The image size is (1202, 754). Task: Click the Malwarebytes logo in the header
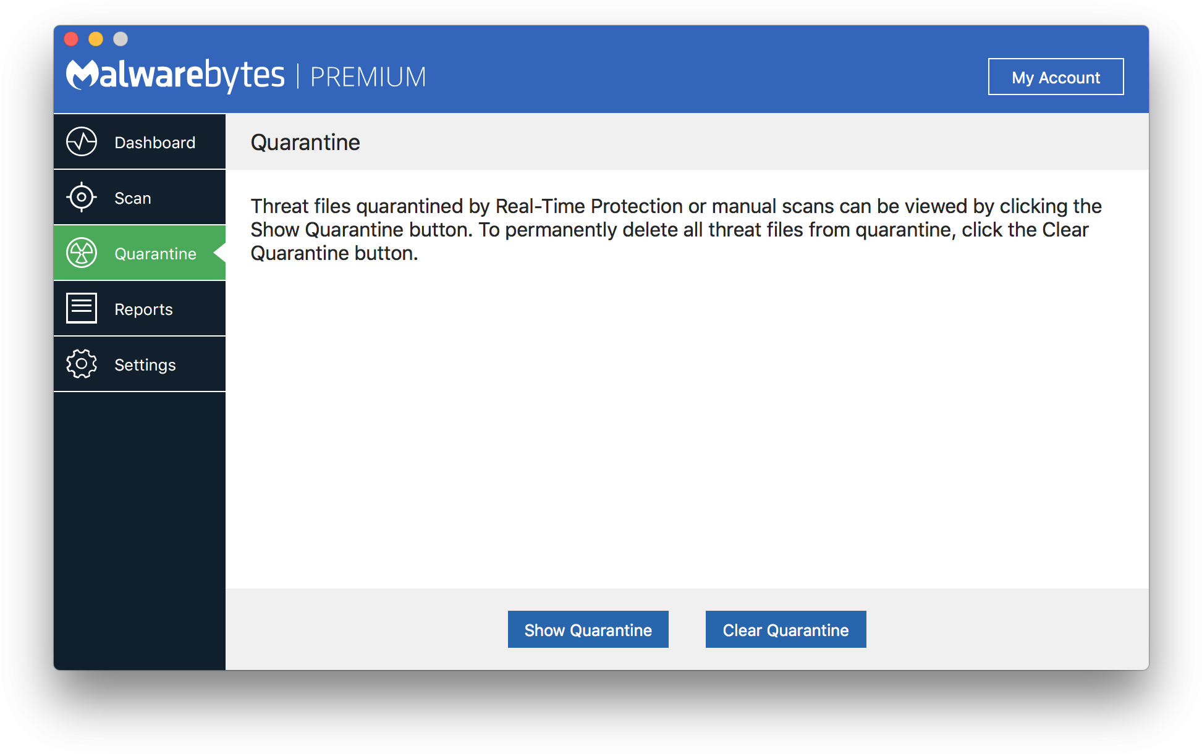point(175,74)
